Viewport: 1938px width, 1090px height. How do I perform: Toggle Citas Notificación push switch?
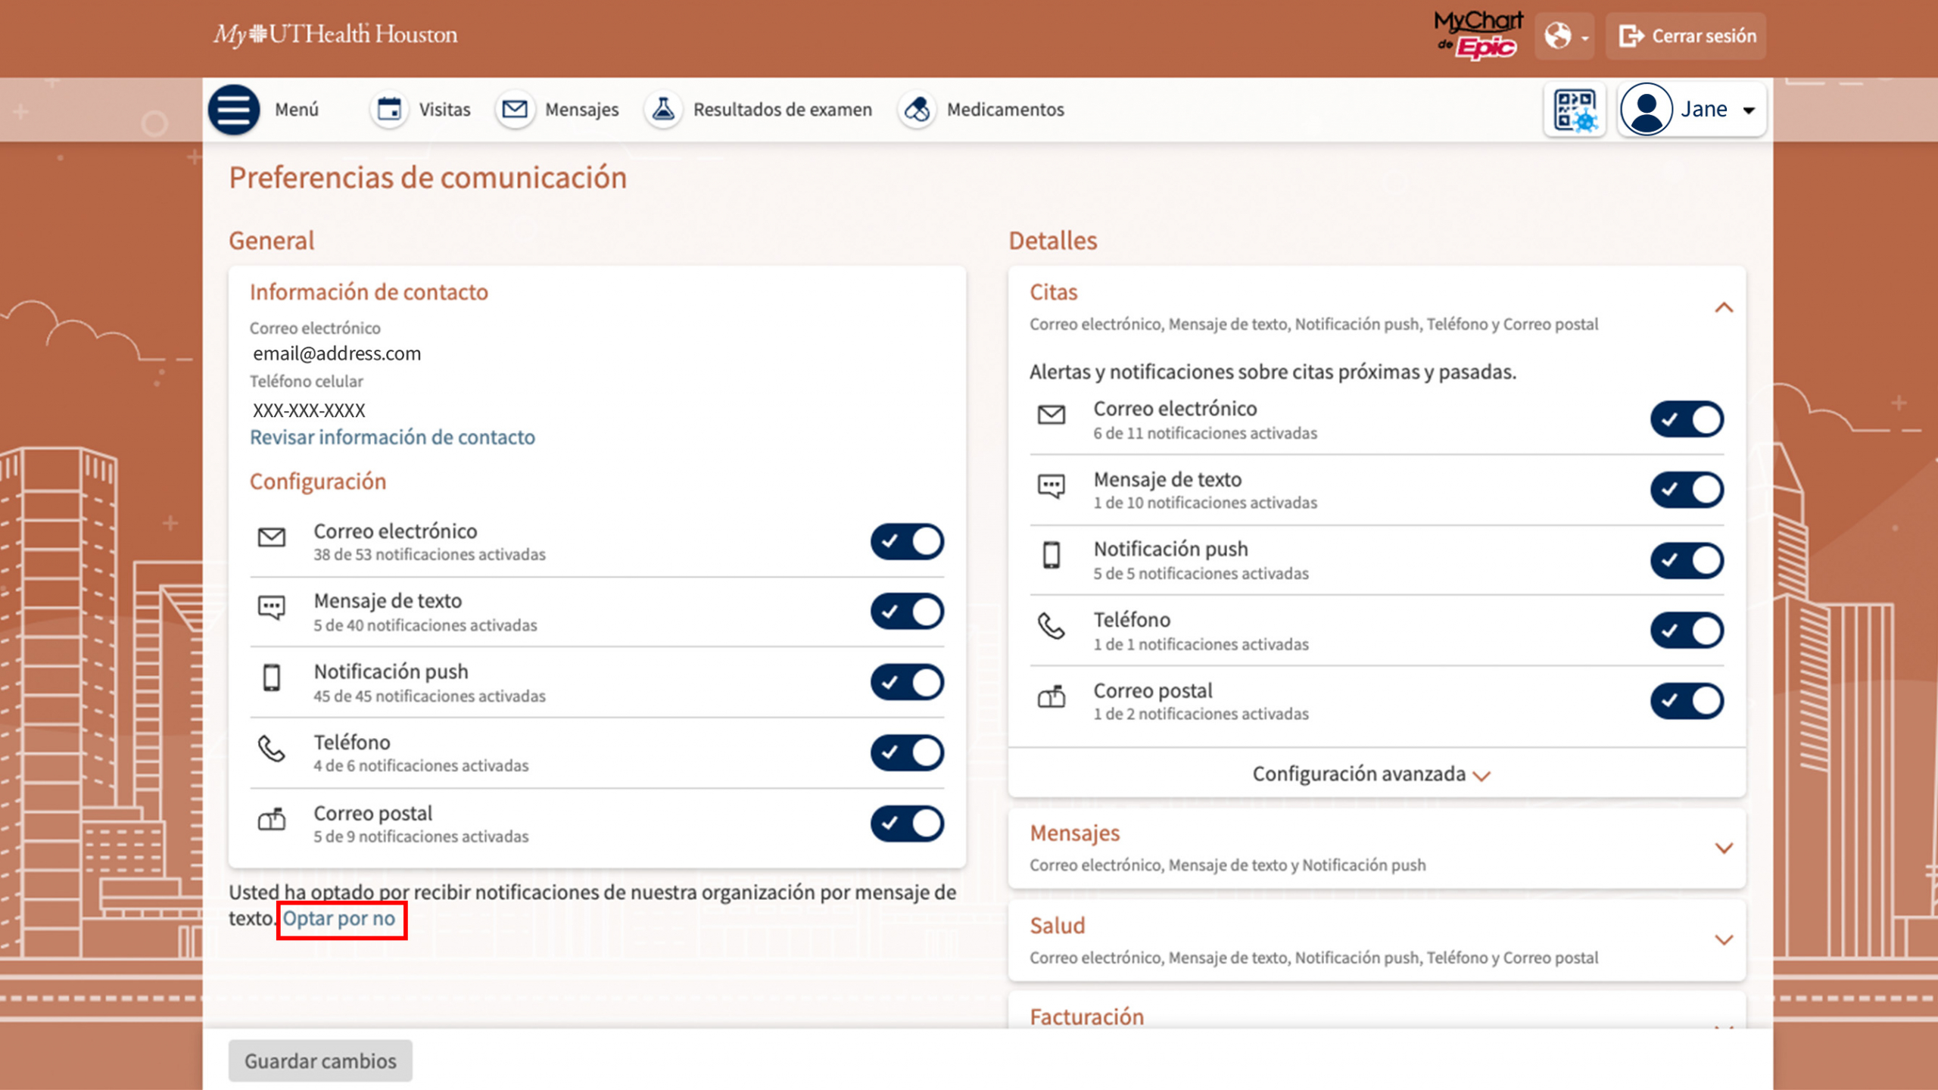(1686, 561)
